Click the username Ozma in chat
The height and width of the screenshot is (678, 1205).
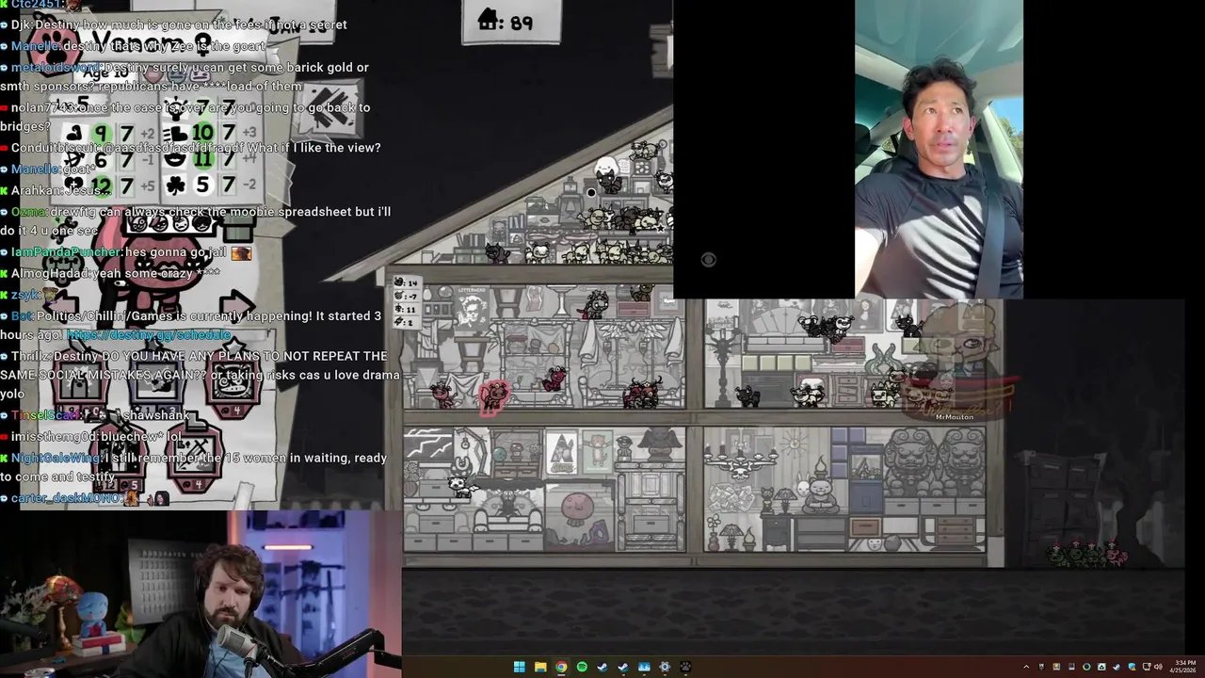coord(27,212)
